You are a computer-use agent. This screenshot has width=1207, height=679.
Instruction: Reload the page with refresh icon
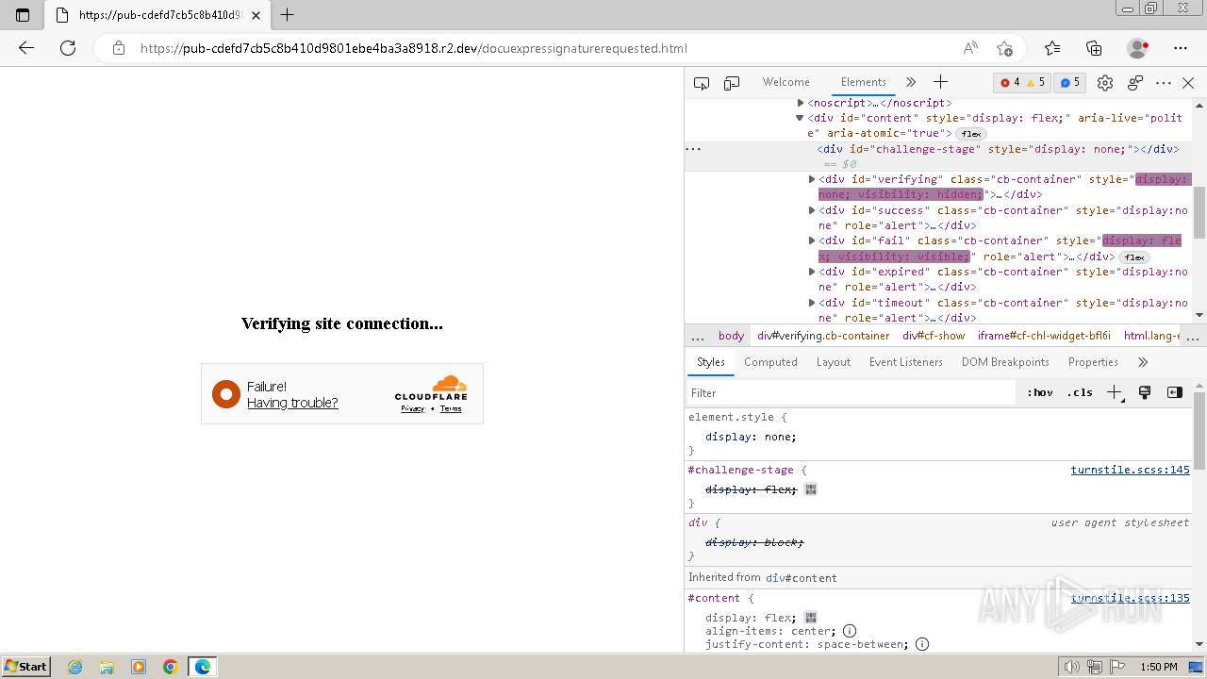pyautogui.click(x=68, y=48)
